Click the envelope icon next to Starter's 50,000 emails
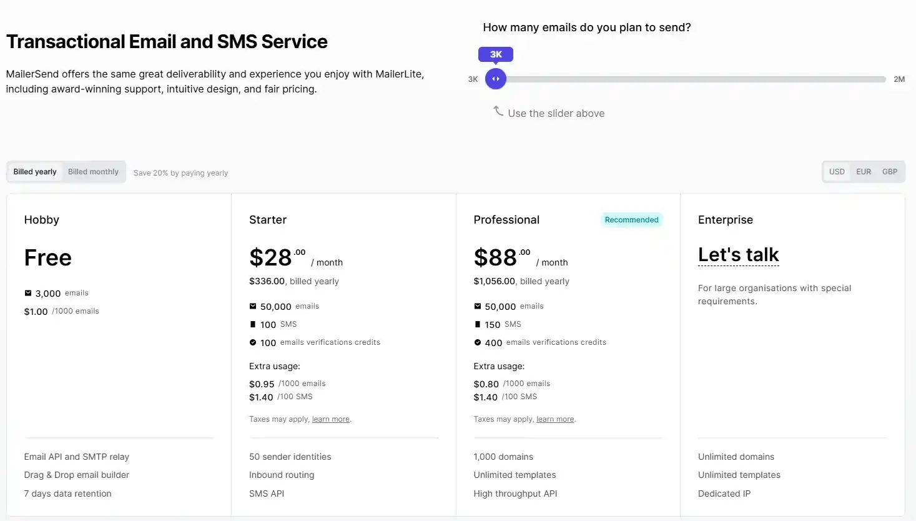 tap(252, 306)
